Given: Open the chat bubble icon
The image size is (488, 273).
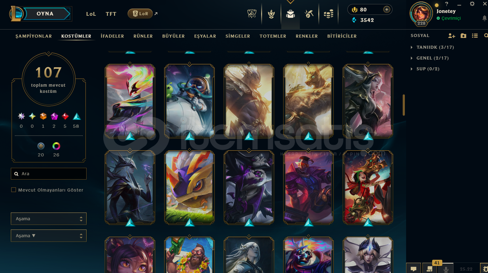Looking at the screenshot, I should (x=414, y=269).
